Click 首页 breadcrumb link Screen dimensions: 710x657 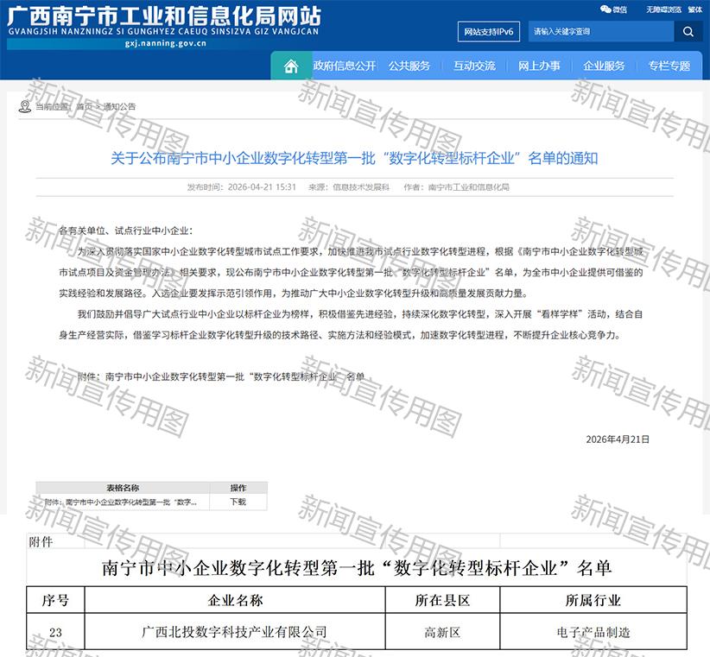[85, 107]
